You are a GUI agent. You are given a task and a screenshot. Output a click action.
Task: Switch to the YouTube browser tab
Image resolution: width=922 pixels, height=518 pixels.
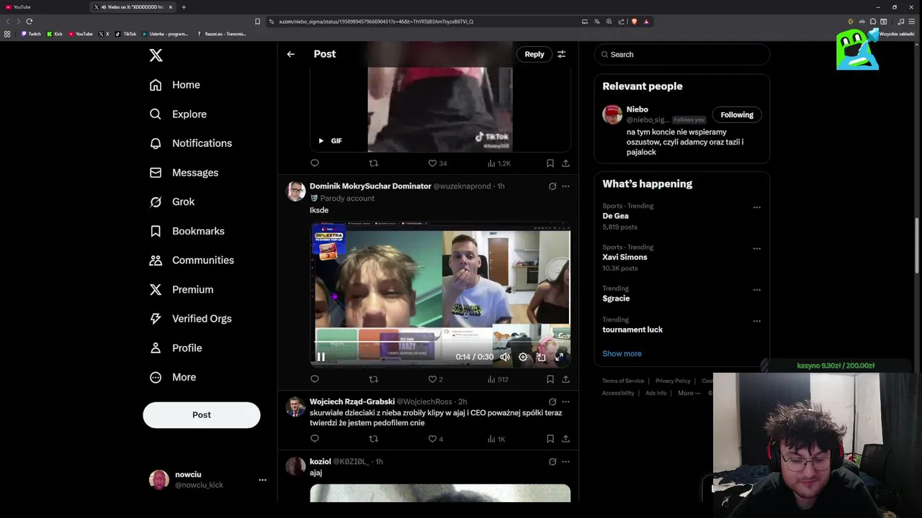43,7
